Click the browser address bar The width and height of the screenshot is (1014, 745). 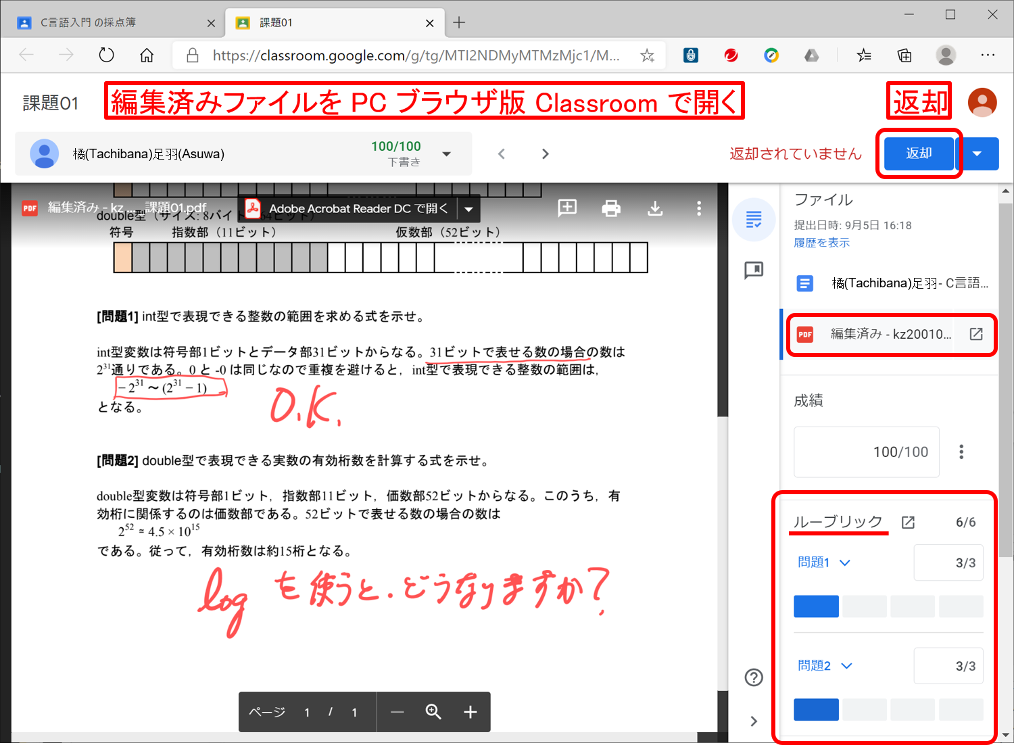416,55
